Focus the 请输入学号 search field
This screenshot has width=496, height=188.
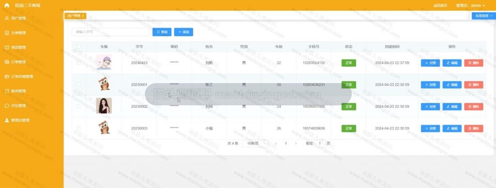111,32
